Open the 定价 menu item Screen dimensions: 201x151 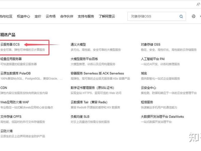38,16
